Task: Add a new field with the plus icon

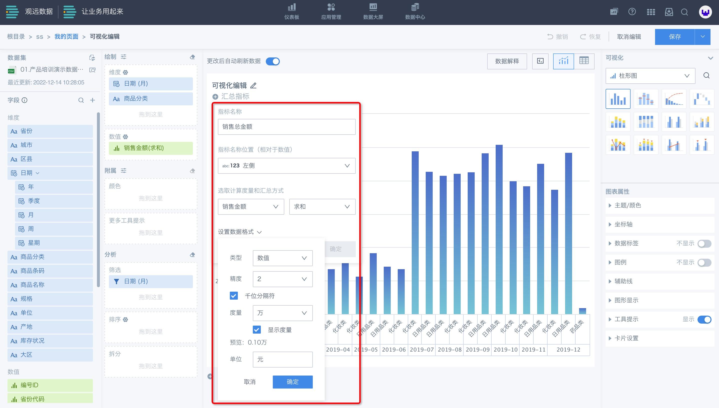Action: (x=92, y=100)
